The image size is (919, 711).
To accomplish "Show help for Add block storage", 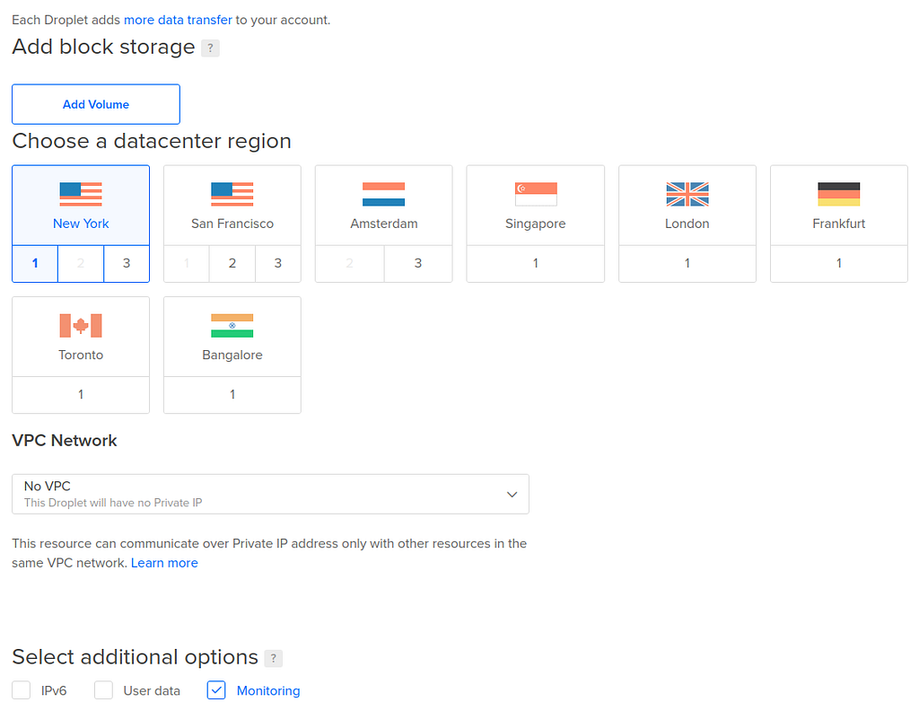I will [210, 48].
